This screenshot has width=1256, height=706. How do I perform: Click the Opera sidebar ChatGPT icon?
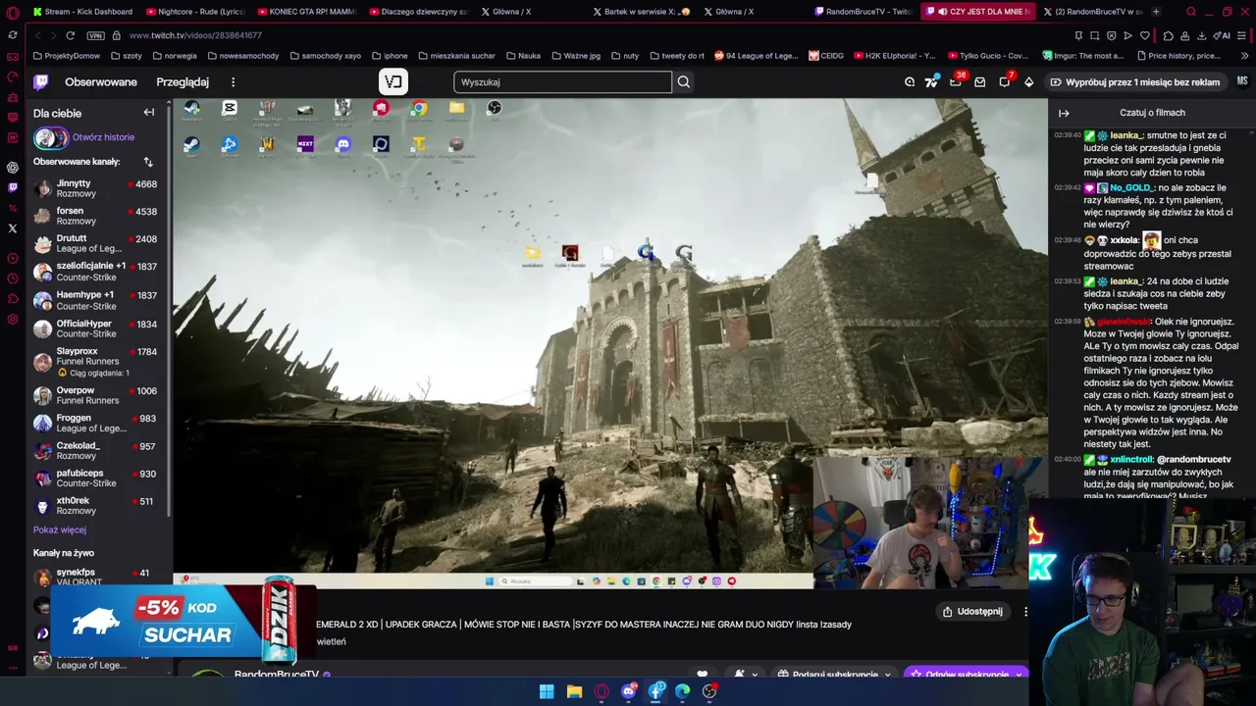12,168
